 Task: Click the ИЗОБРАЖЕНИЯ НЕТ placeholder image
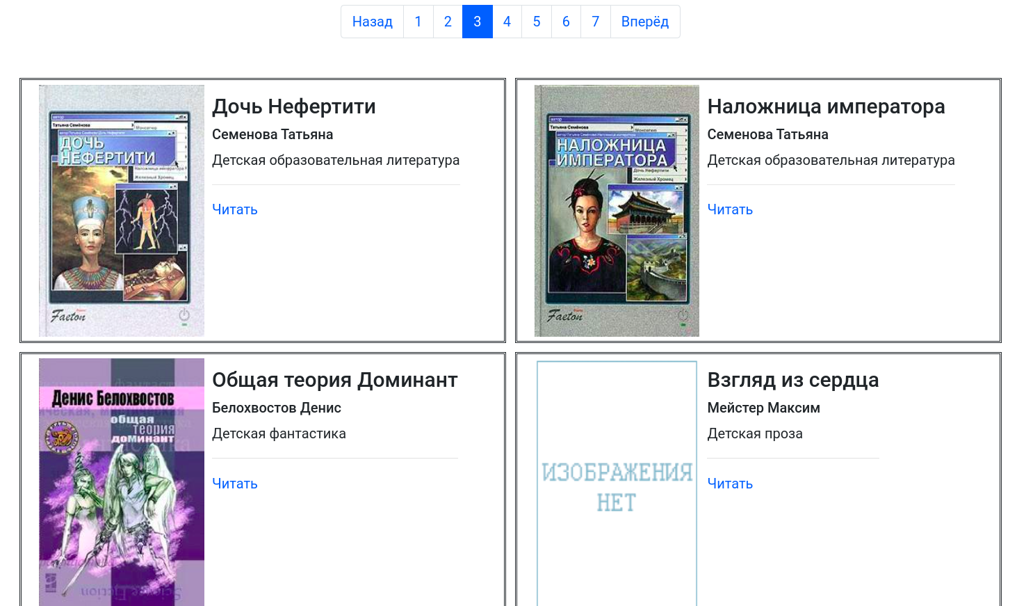click(617, 480)
